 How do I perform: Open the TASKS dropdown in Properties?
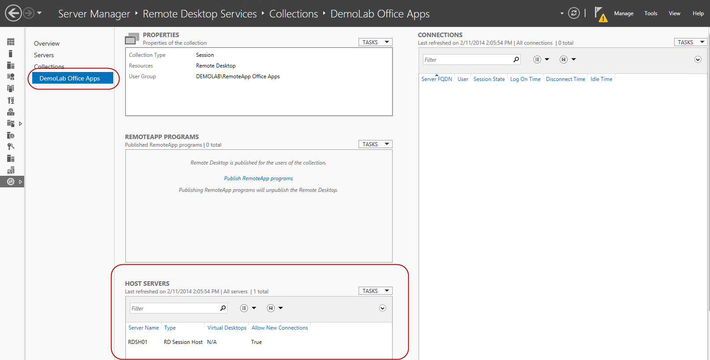click(375, 42)
